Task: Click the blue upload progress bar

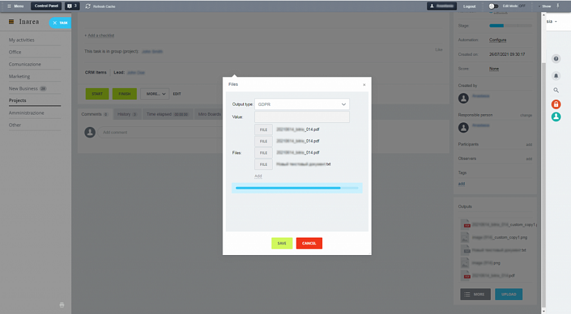Action: pyautogui.click(x=296, y=188)
